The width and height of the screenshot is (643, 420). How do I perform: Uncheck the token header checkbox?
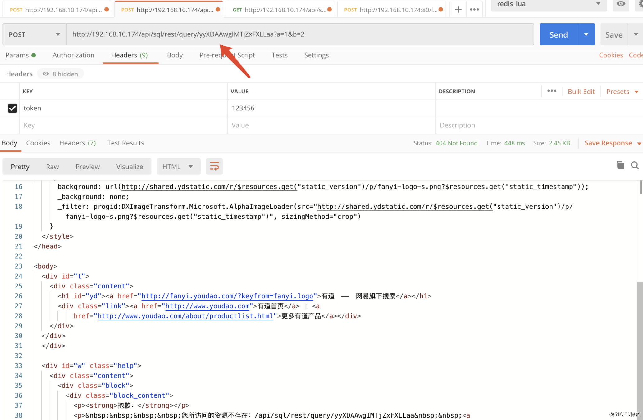tap(12, 108)
